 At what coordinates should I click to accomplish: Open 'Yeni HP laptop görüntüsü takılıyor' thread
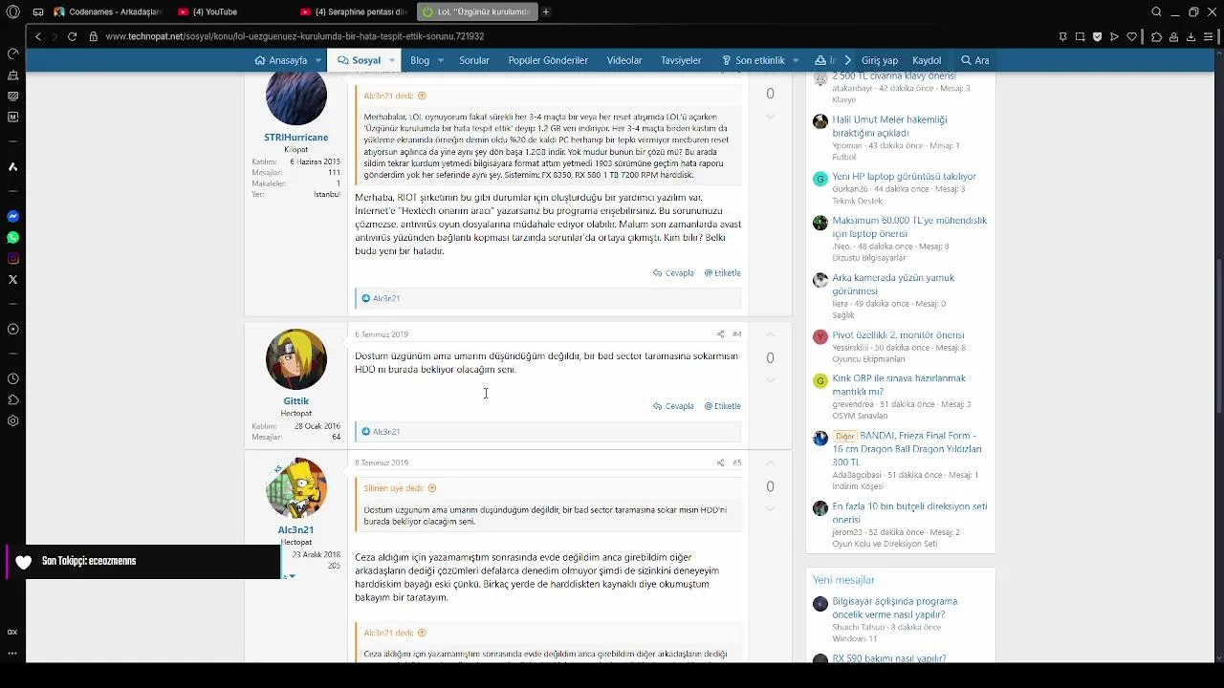(x=904, y=177)
